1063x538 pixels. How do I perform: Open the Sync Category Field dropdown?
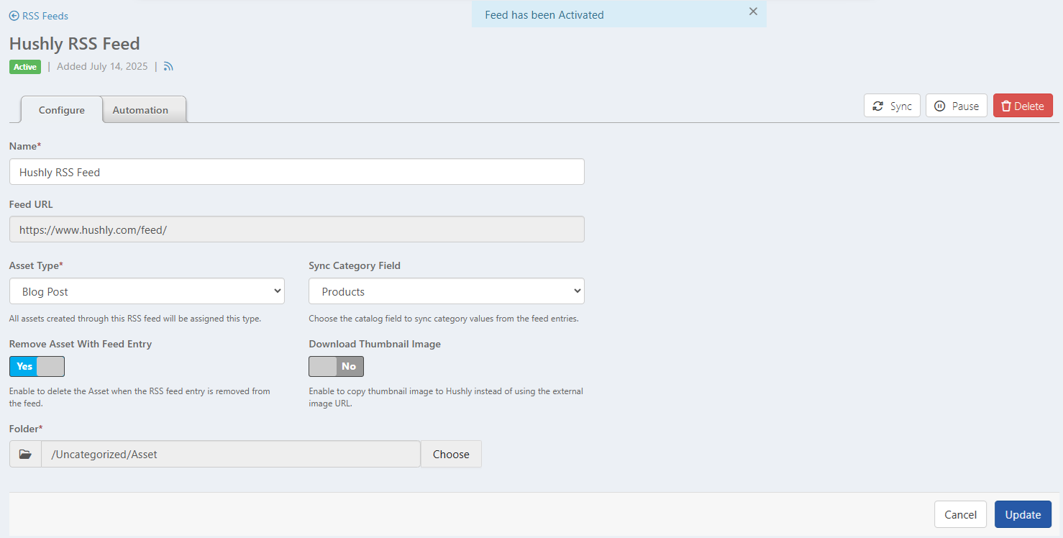point(447,291)
